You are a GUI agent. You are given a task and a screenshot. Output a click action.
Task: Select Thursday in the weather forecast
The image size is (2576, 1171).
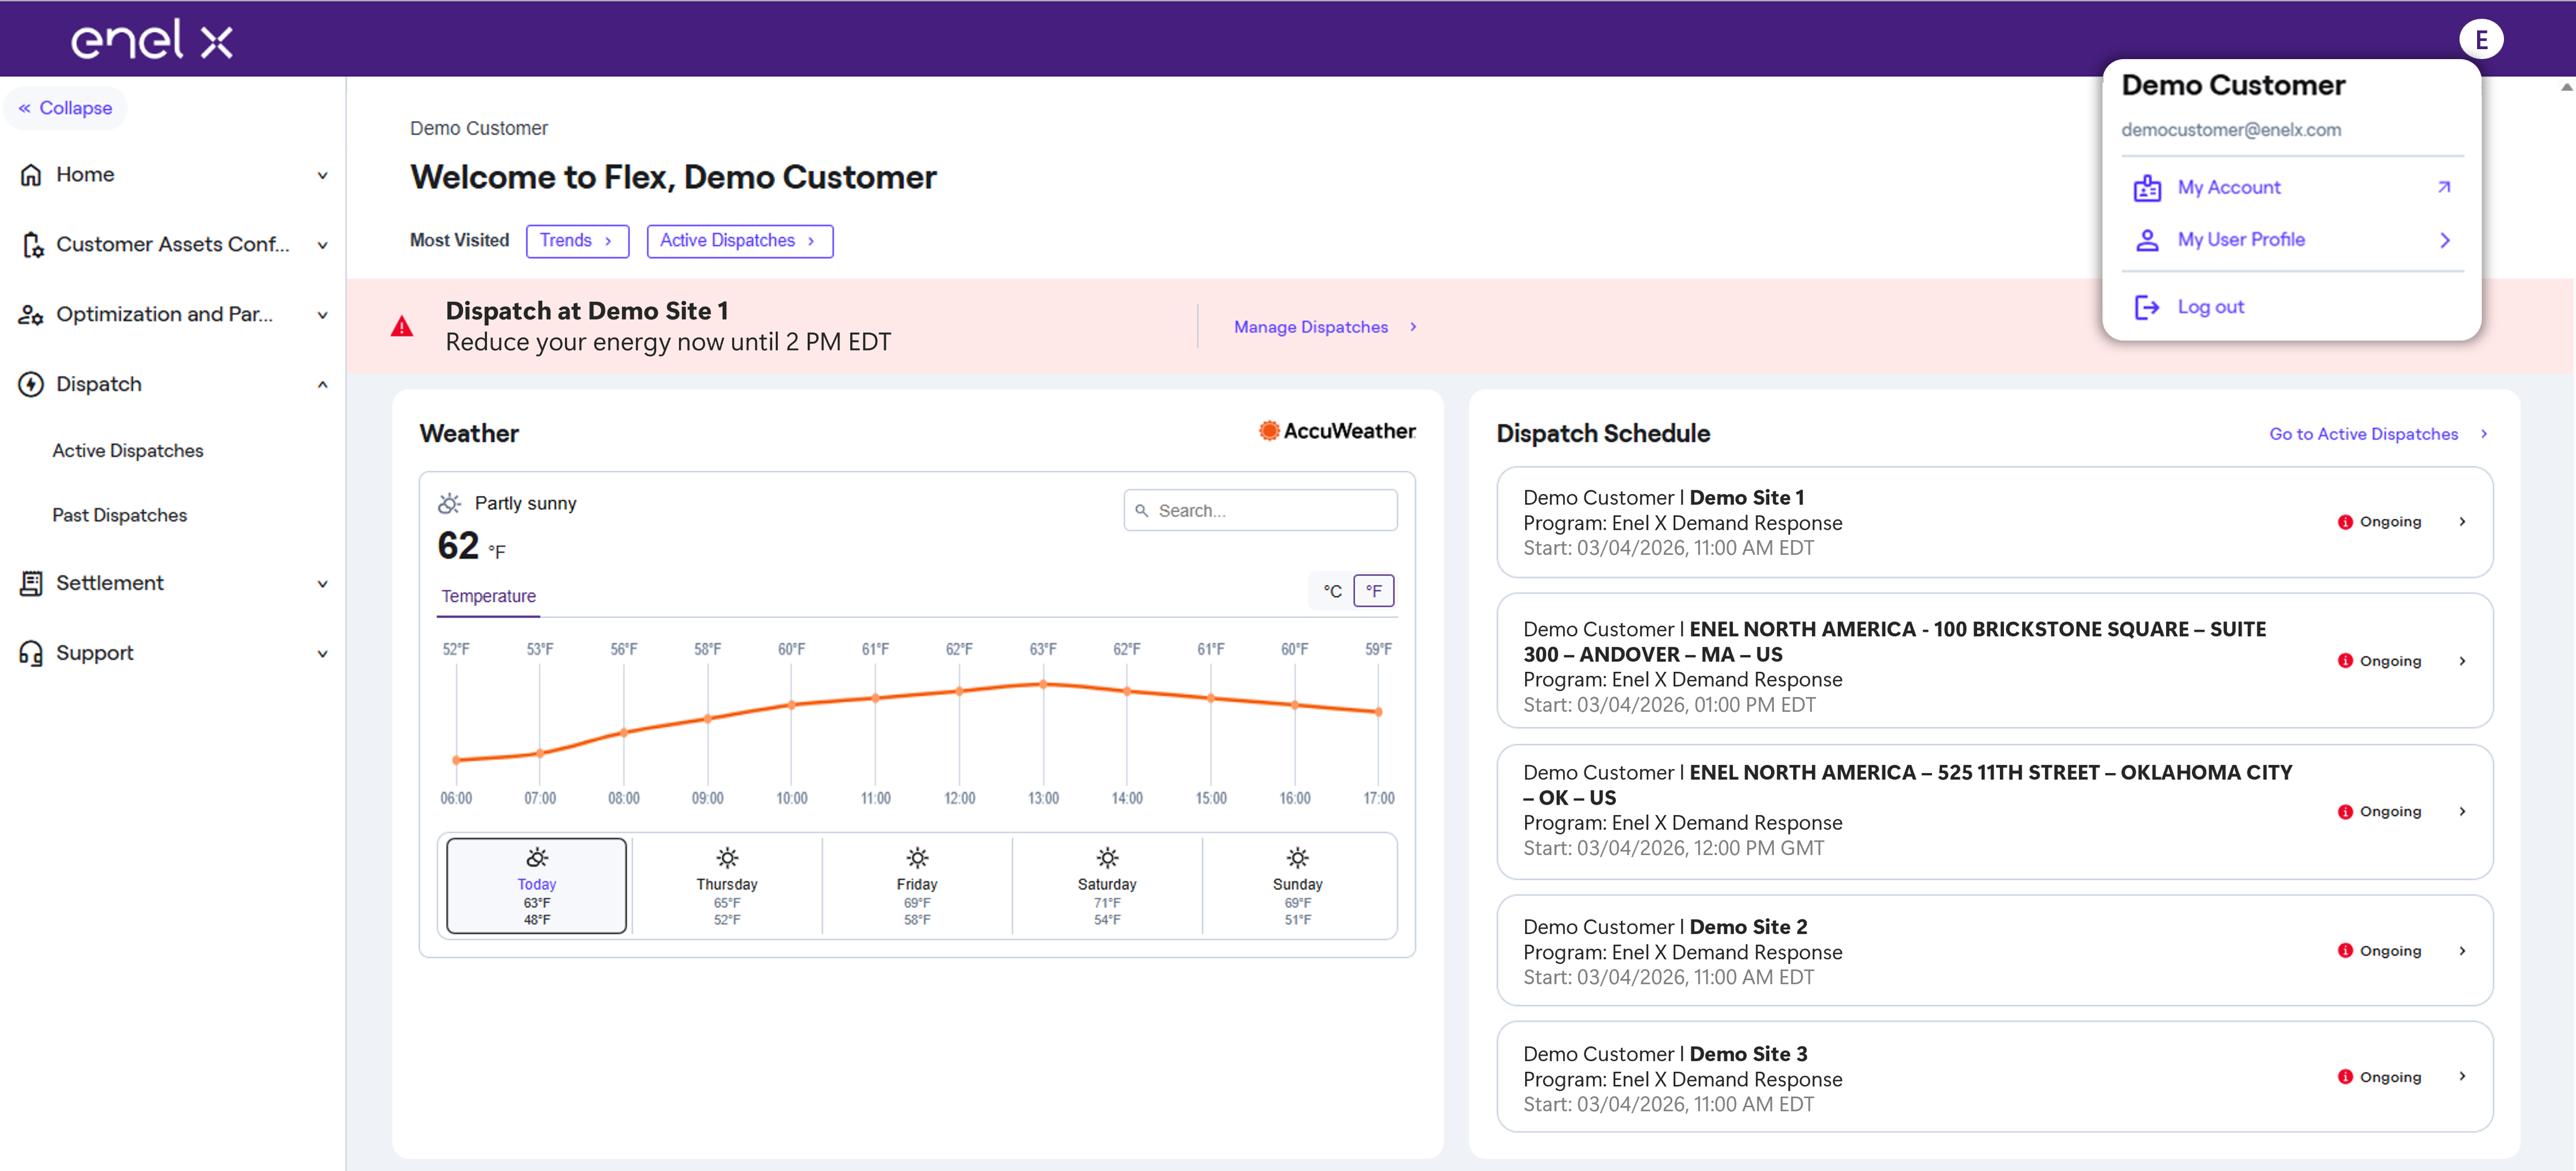[727, 887]
